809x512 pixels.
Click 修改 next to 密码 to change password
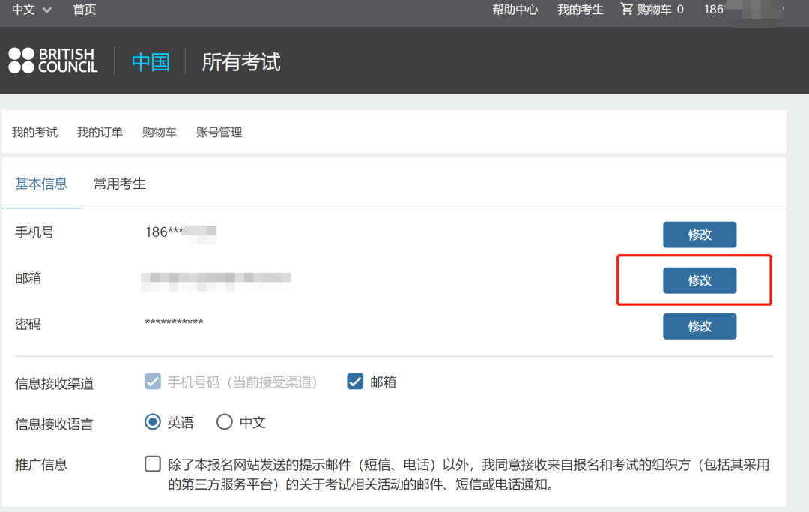[x=699, y=326]
